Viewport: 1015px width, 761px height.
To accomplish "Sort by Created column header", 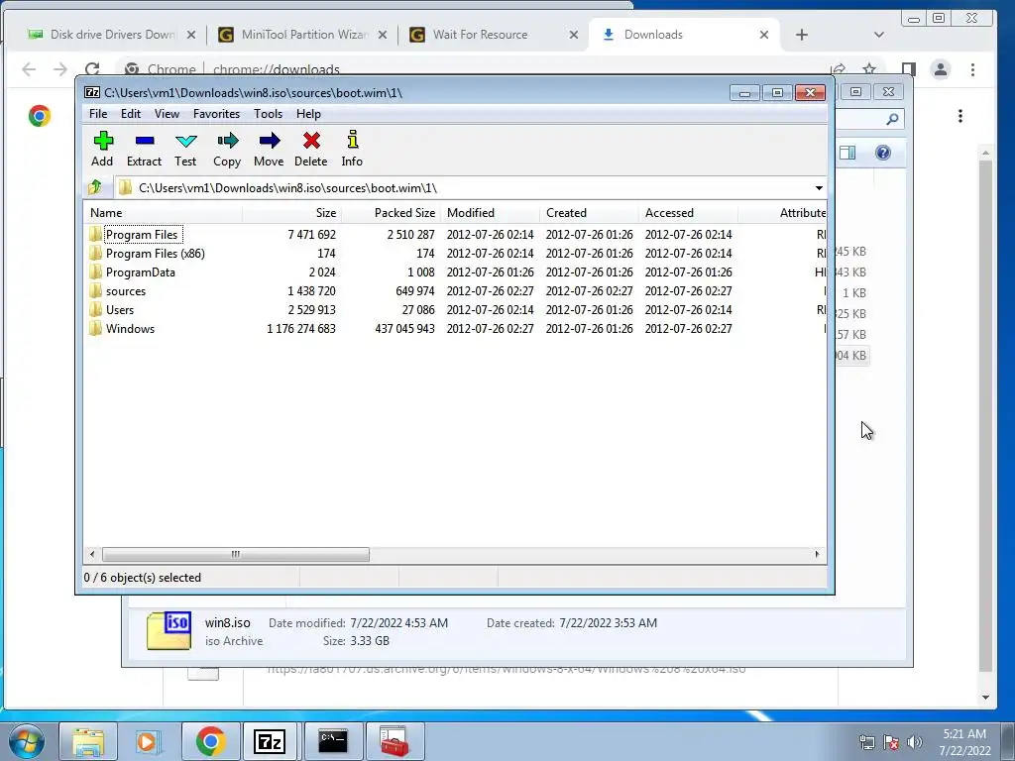I will click(x=589, y=213).
